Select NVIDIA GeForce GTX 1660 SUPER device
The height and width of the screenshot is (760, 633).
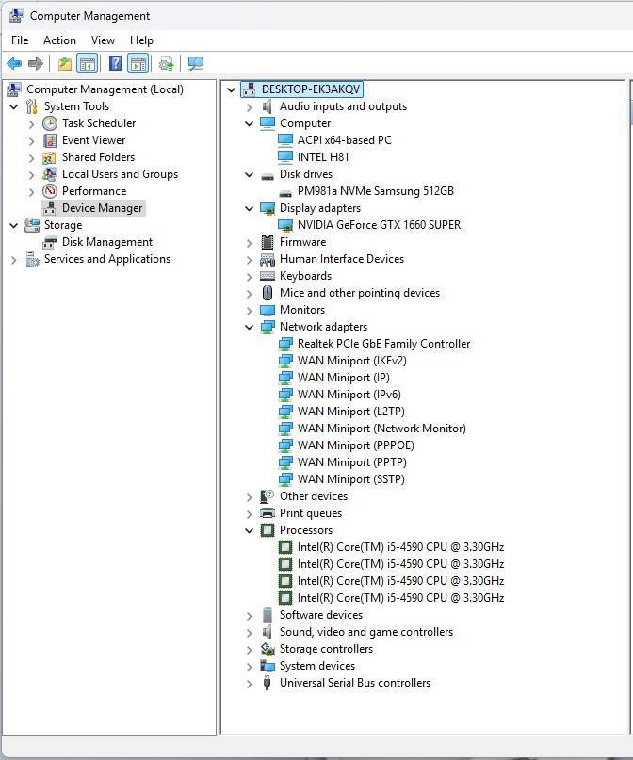point(379,225)
